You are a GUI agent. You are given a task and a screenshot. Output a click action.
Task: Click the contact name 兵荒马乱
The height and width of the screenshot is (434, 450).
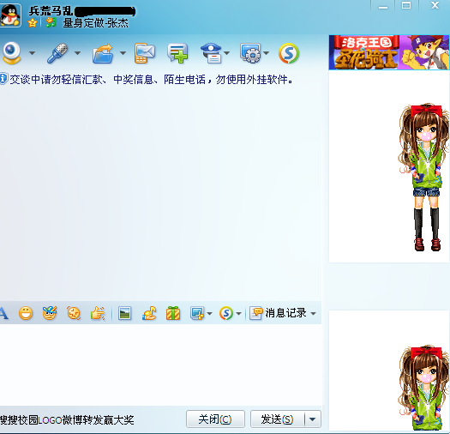point(51,10)
